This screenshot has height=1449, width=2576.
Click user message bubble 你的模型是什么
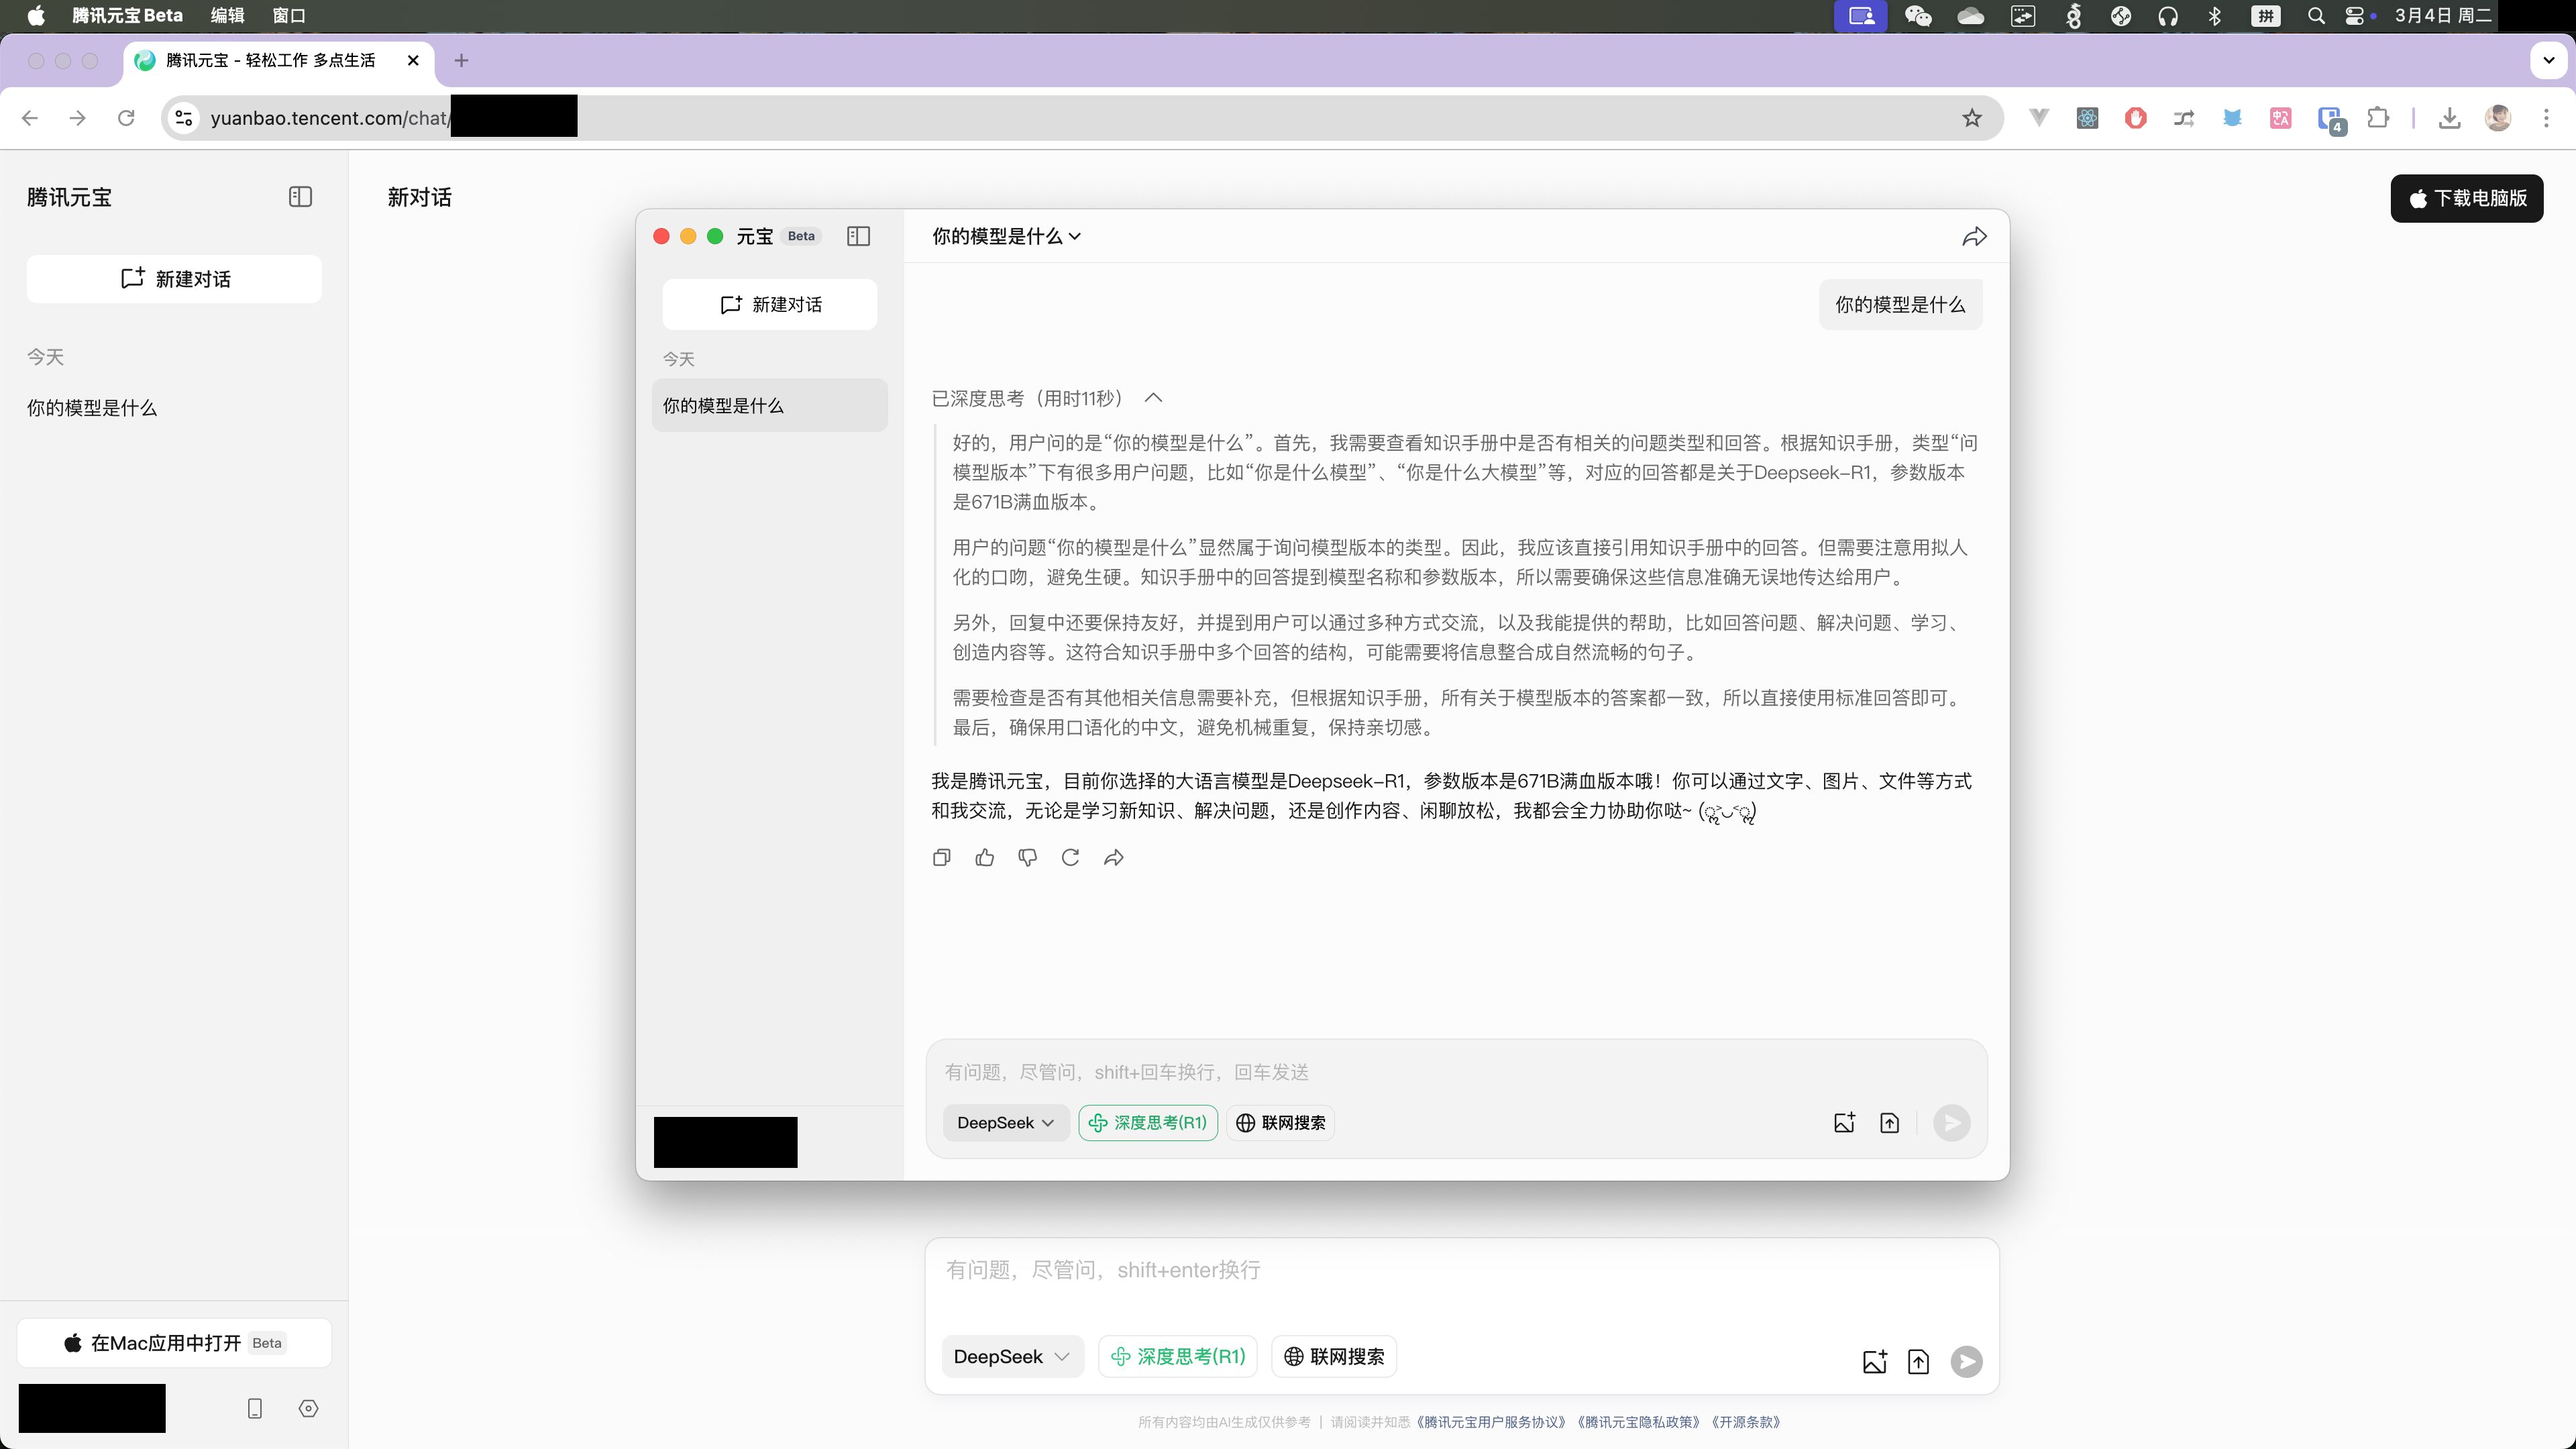pyautogui.click(x=1900, y=305)
